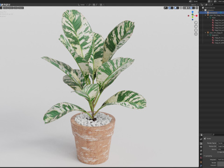Image resolution: width=224 pixels, height=168 pixels.
Task: Open the Feature Set dropdown
Action: click(221, 146)
